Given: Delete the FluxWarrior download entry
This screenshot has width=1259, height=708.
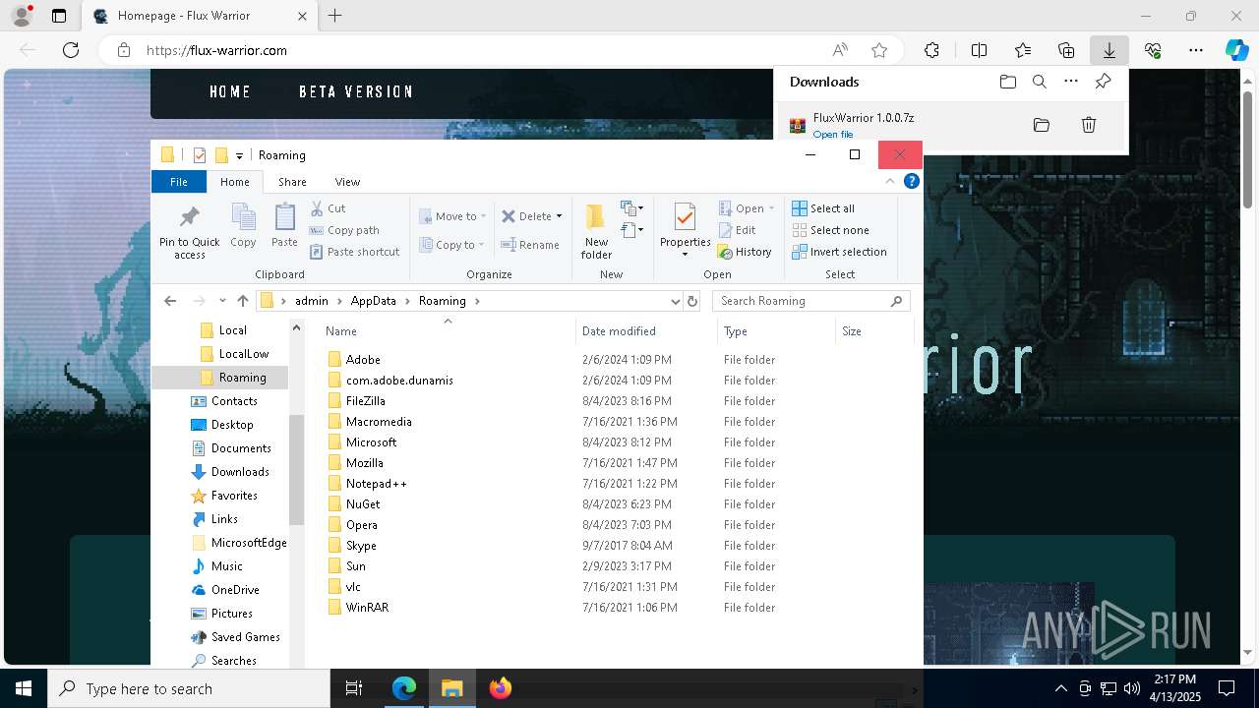Looking at the screenshot, I should click(x=1089, y=125).
